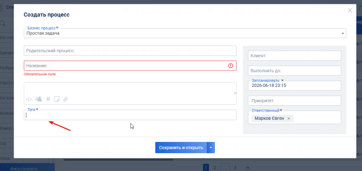Click the ellipsis pagination button in background

click(x=225, y=168)
